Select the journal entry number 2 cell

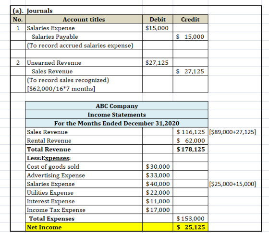18,62
